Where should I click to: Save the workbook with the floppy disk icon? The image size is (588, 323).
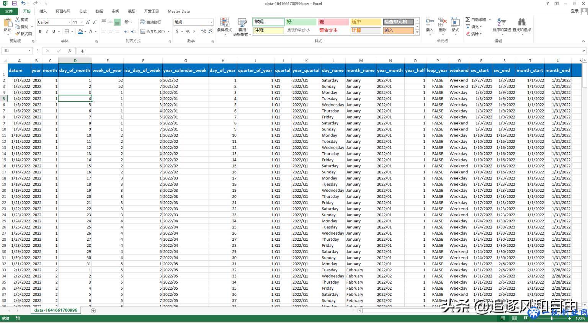[x=15, y=3]
